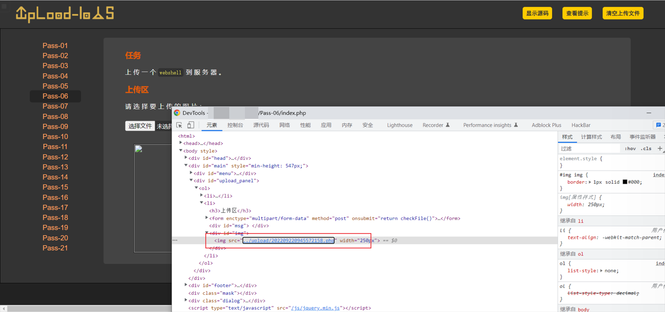Open the HackBar tab
This screenshot has height=312, width=665.
(x=581, y=125)
